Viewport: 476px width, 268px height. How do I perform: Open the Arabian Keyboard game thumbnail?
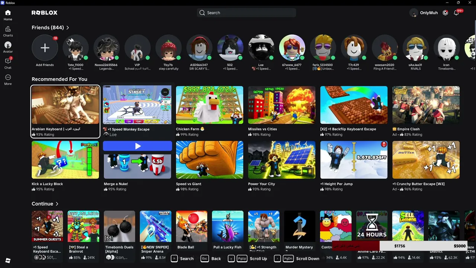(x=65, y=105)
